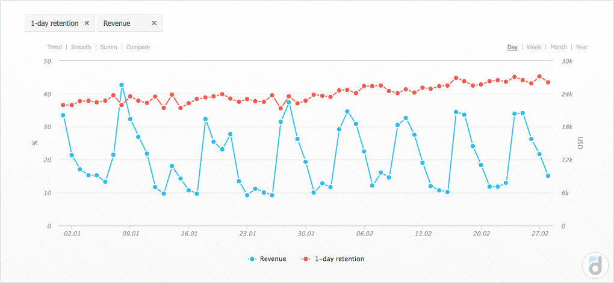Select the Day grouping tab
This screenshot has width=614, height=283.
click(x=512, y=47)
